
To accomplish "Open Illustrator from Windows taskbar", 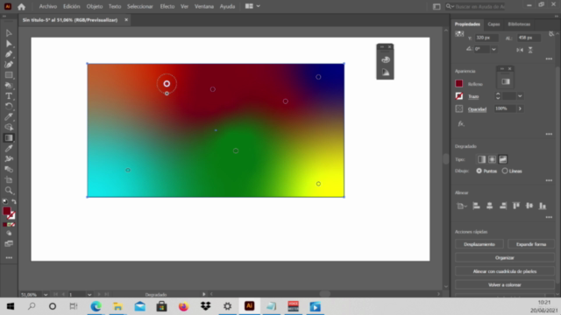I will pos(249,306).
